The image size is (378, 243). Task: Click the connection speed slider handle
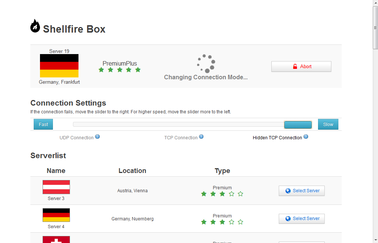tap(298, 125)
